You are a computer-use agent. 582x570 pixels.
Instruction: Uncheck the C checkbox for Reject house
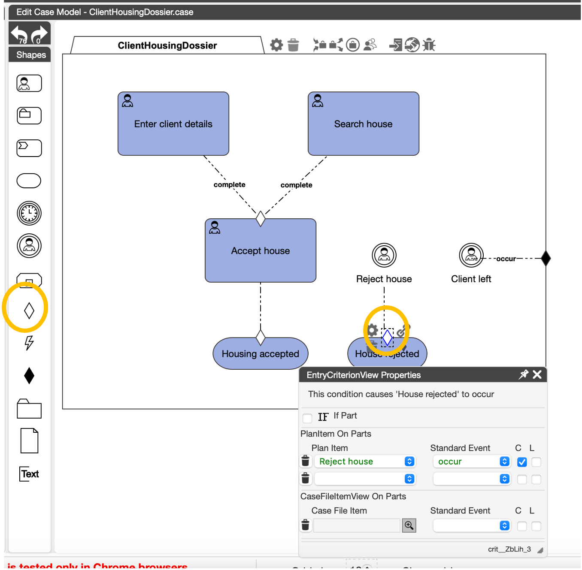click(522, 462)
